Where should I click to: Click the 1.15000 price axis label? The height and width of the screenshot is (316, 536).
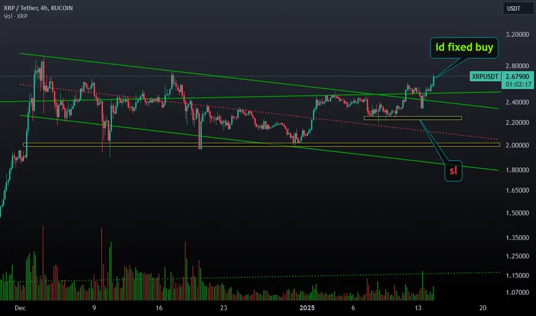(x=517, y=275)
